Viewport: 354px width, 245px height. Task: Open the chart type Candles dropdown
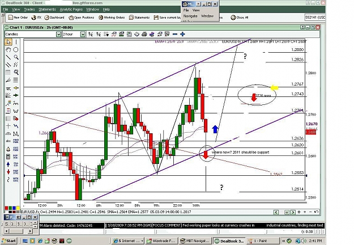pos(58,34)
